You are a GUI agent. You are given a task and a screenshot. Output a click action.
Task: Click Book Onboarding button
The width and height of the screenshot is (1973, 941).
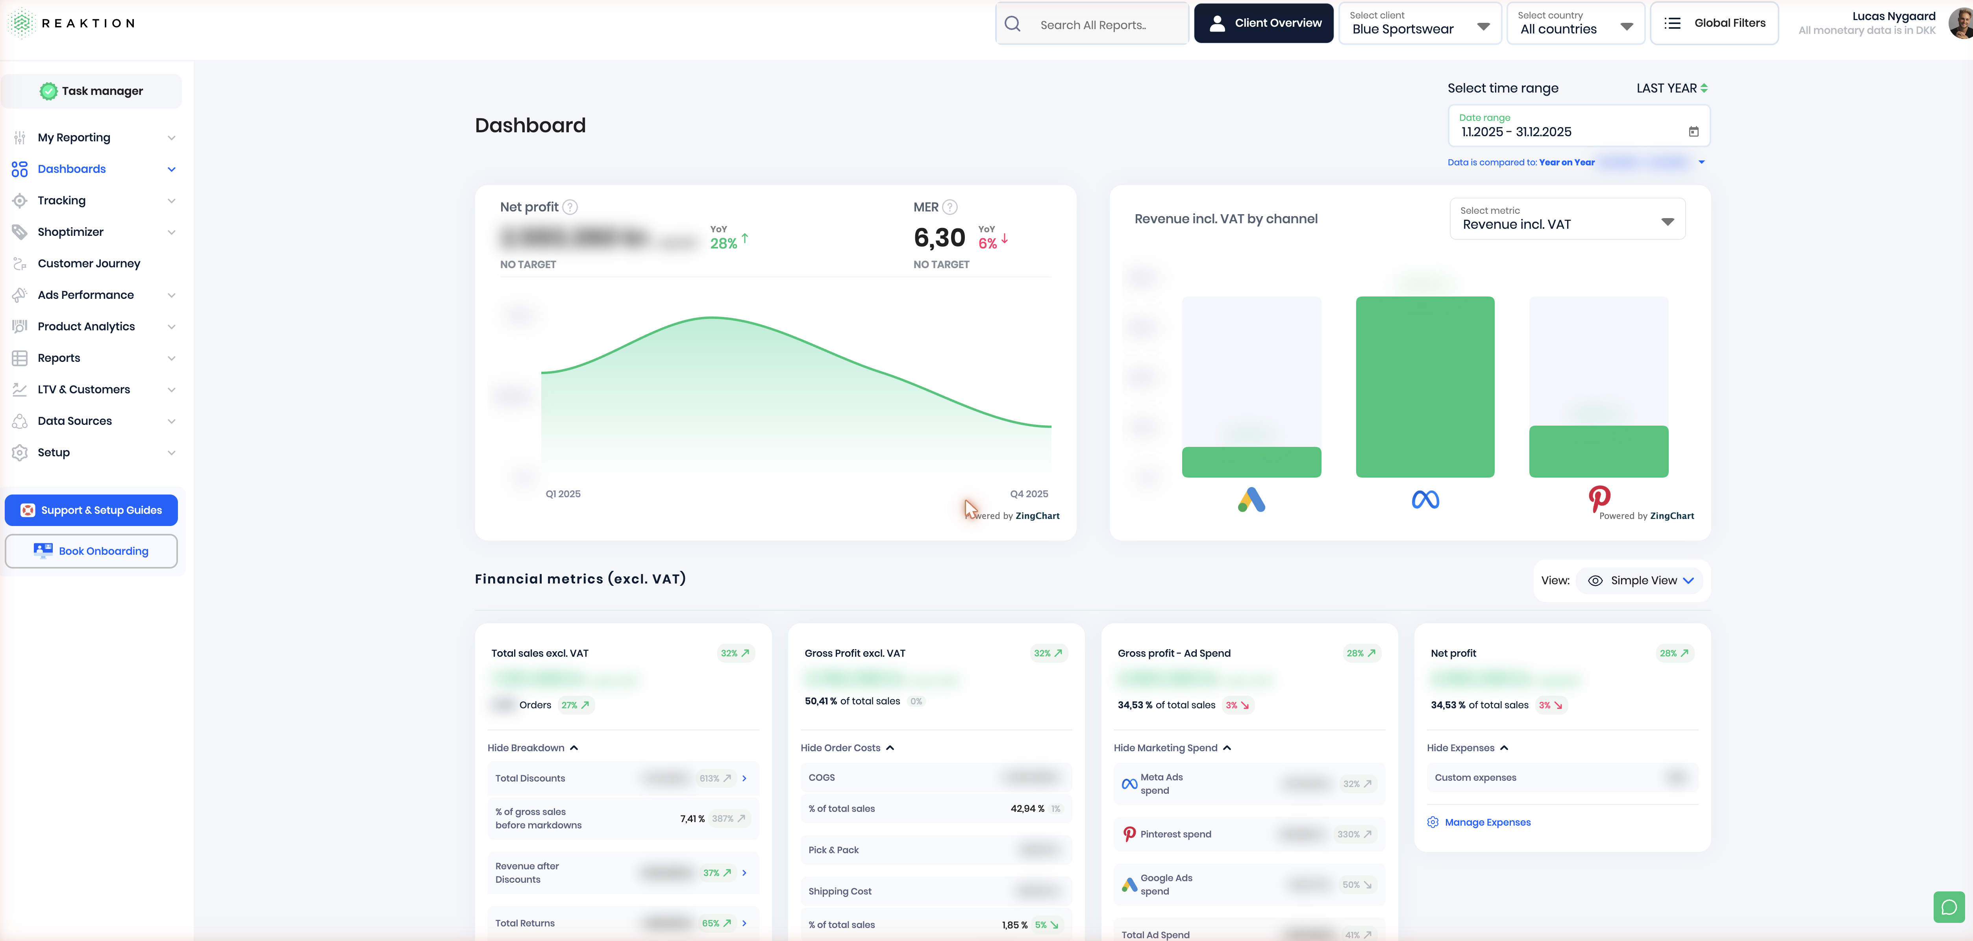point(91,551)
